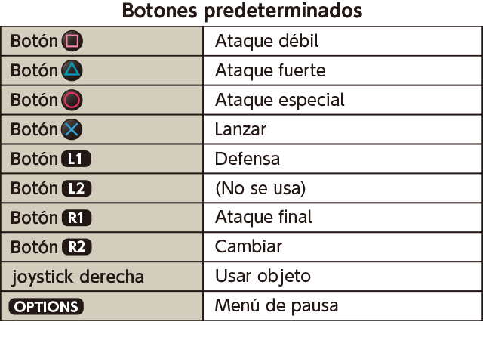Image resolution: width=483 pixels, height=350 pixels.
Task: Click the 'joystick derecha' row label
Action: 78,277
